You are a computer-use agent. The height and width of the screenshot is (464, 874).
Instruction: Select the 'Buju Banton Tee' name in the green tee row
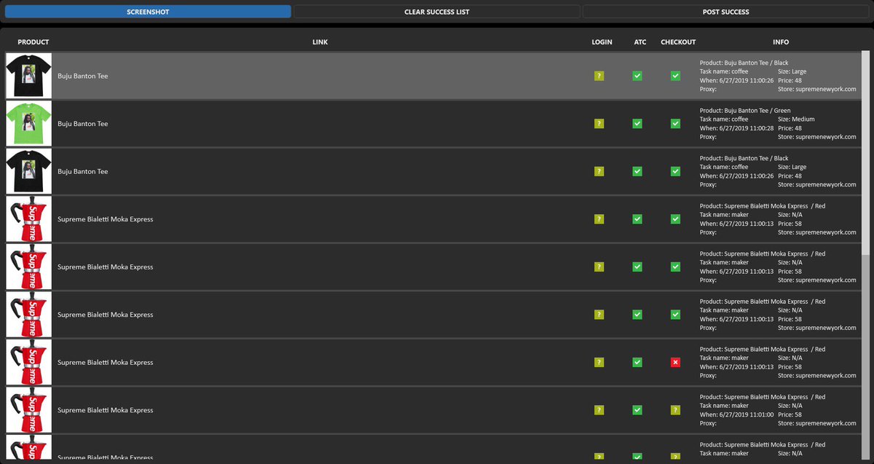pos(82,124)
